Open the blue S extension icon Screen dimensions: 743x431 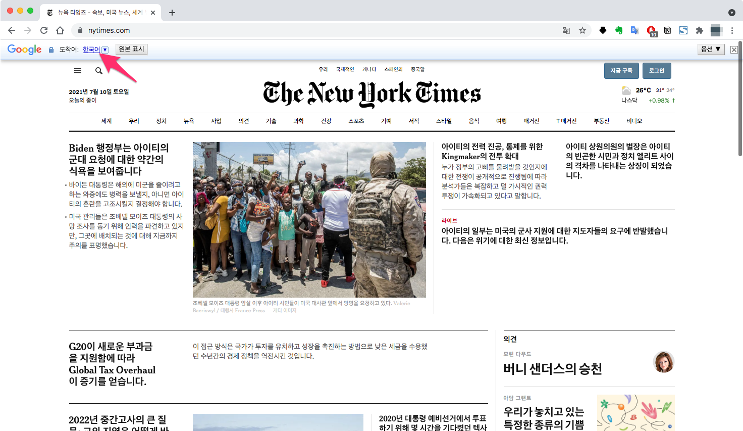683,30
